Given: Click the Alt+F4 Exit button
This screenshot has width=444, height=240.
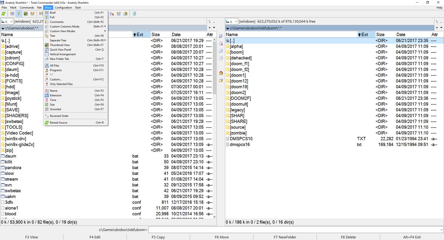Looking at the screenshot, I should click(x=412, y=237).
